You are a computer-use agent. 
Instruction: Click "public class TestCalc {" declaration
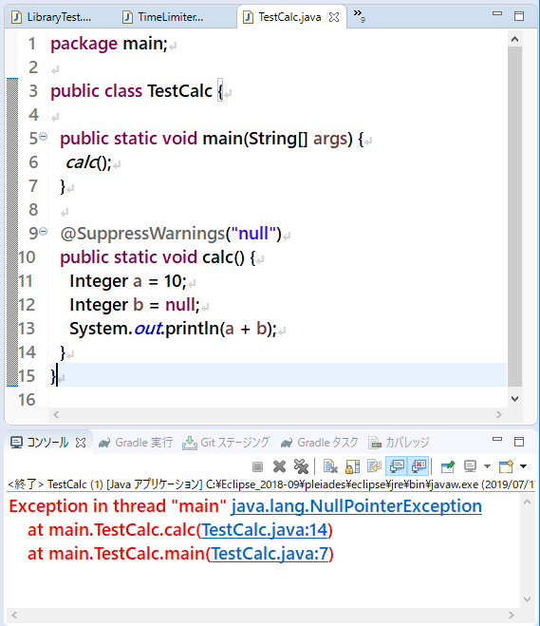coord(136,91)
